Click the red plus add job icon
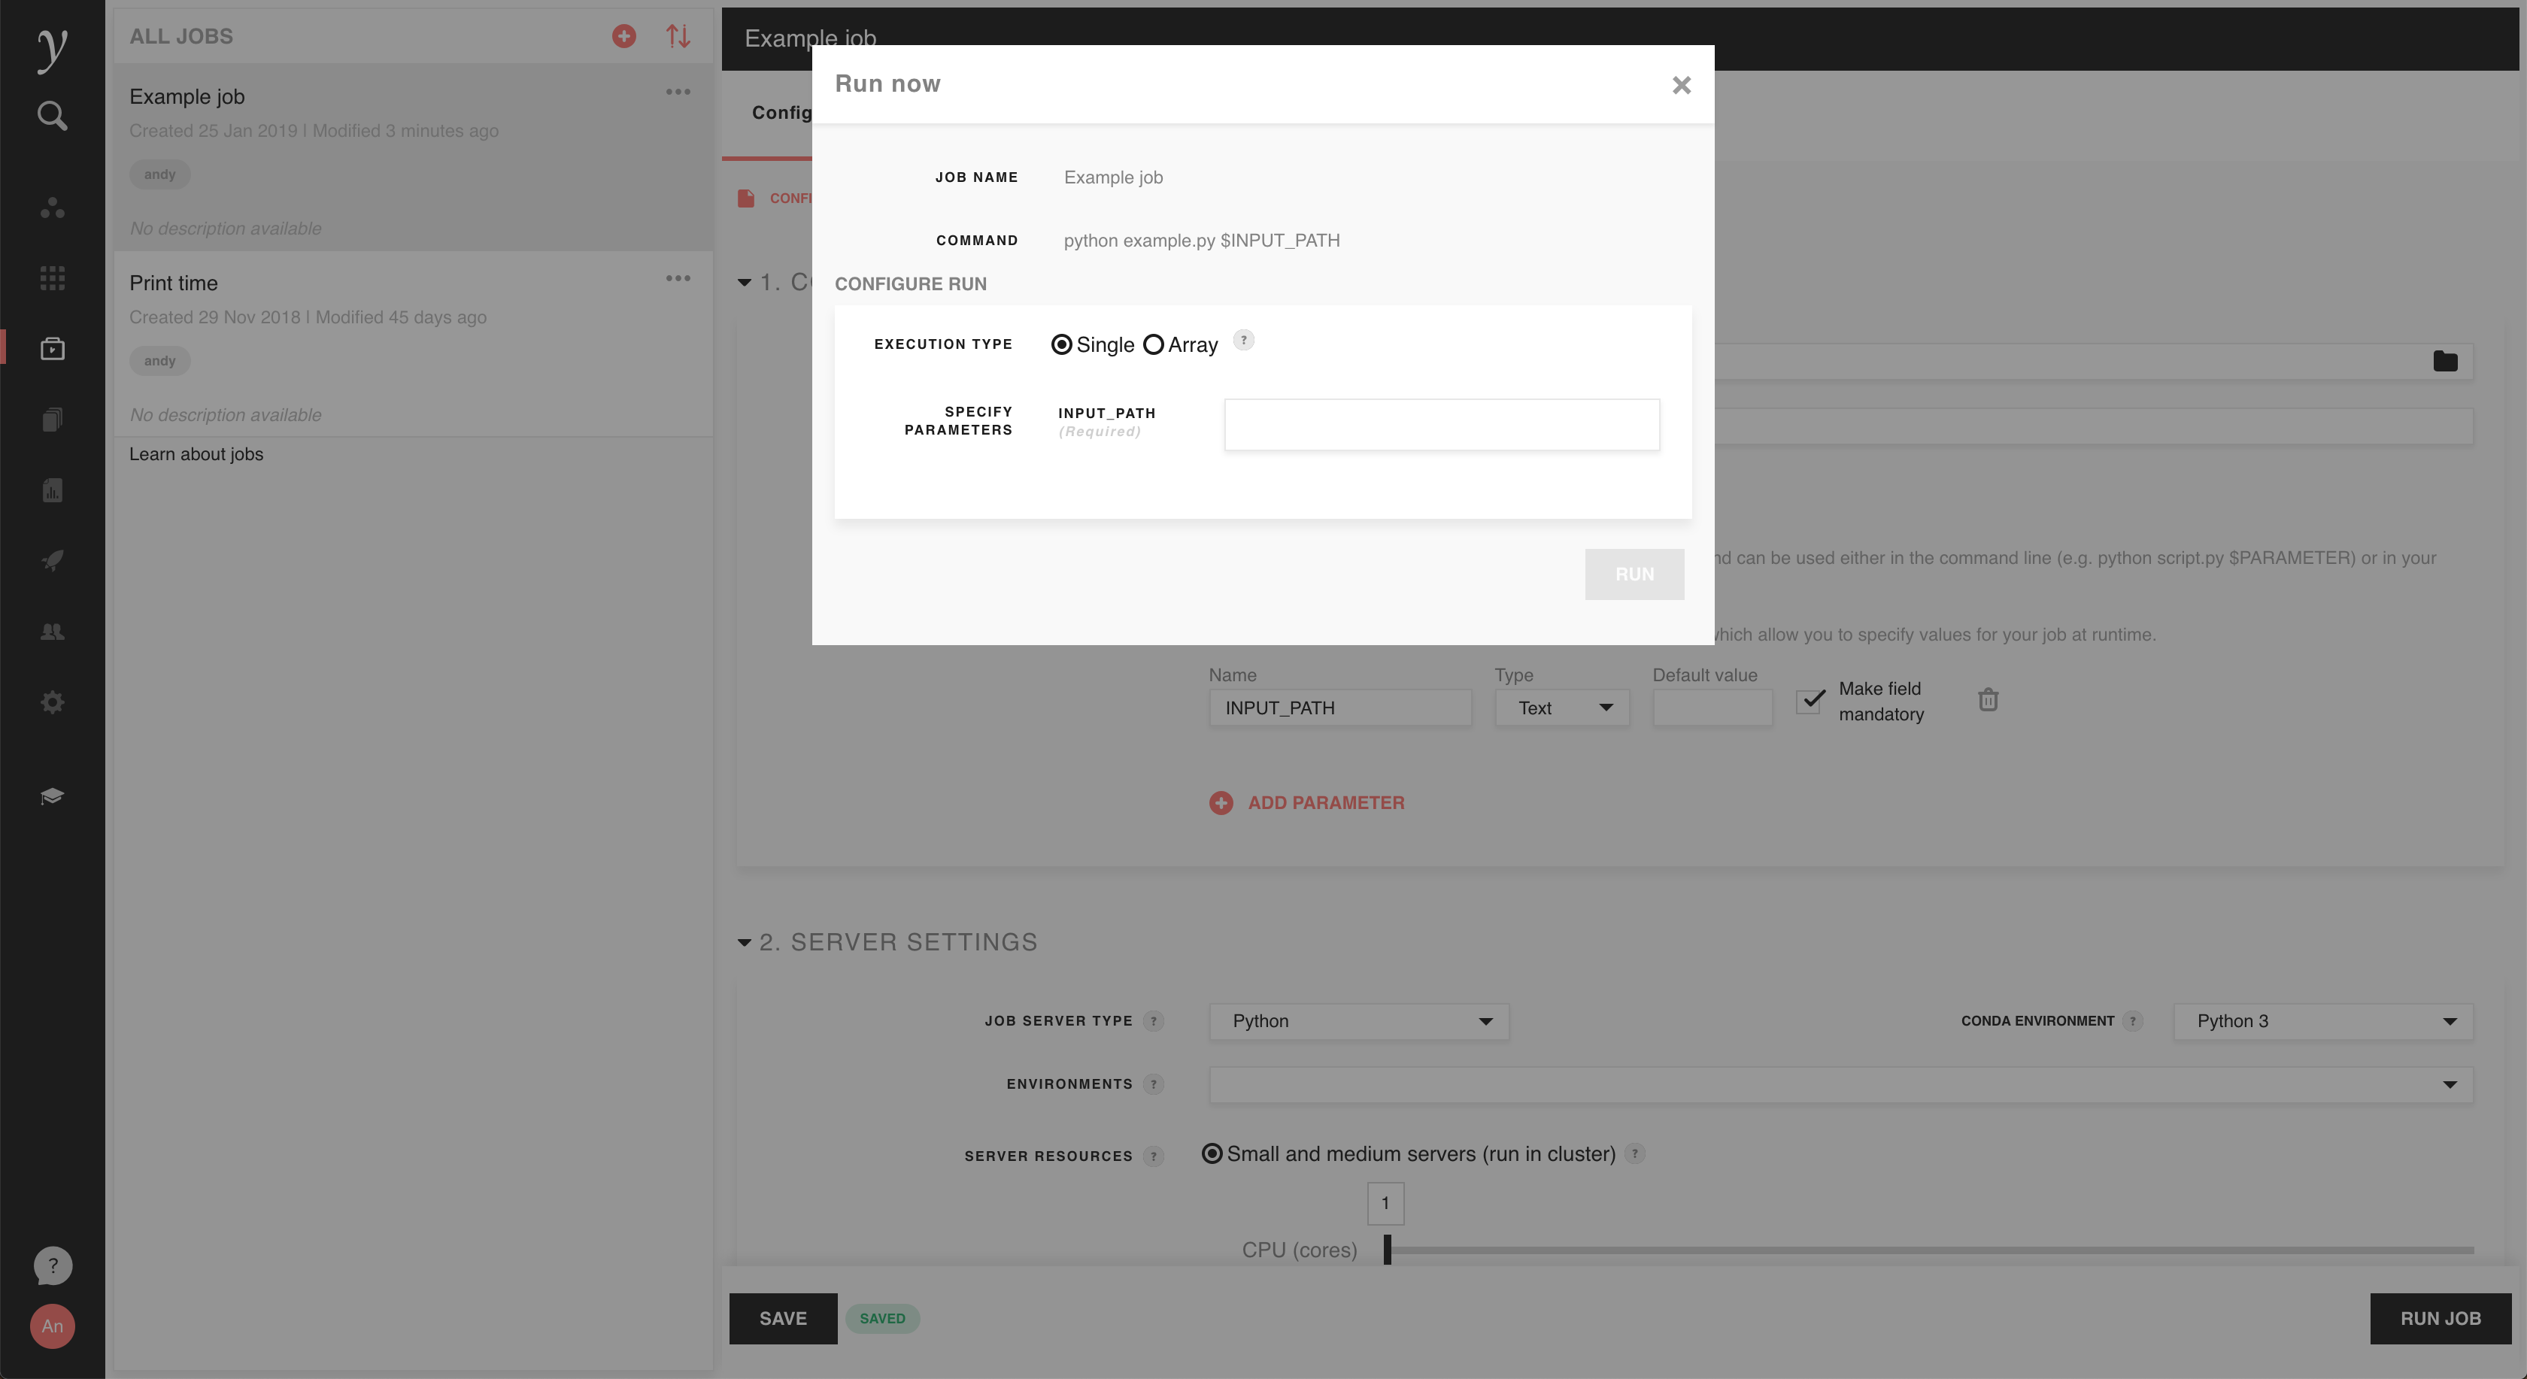The height and width of the screenshot is (1379, 2527). point(624,36)
